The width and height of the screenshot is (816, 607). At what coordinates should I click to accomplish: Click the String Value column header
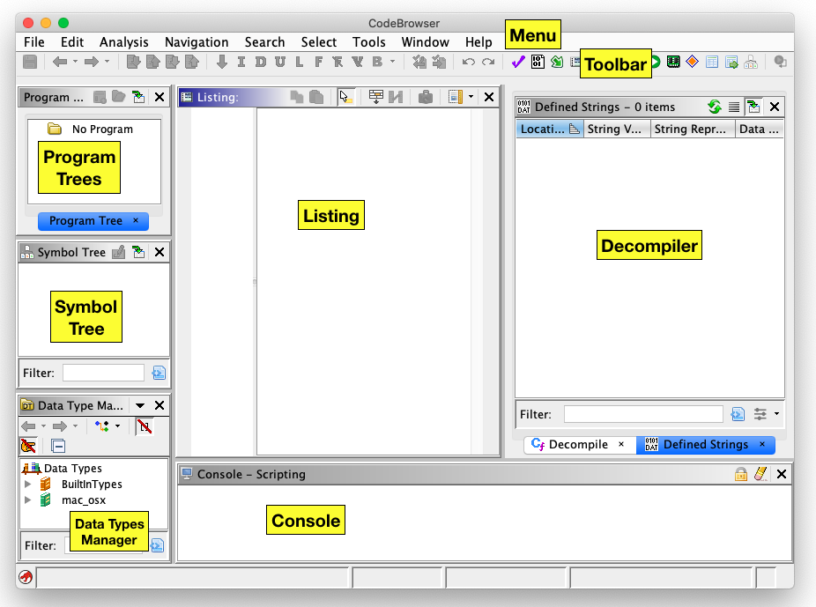tap(616, 129)
